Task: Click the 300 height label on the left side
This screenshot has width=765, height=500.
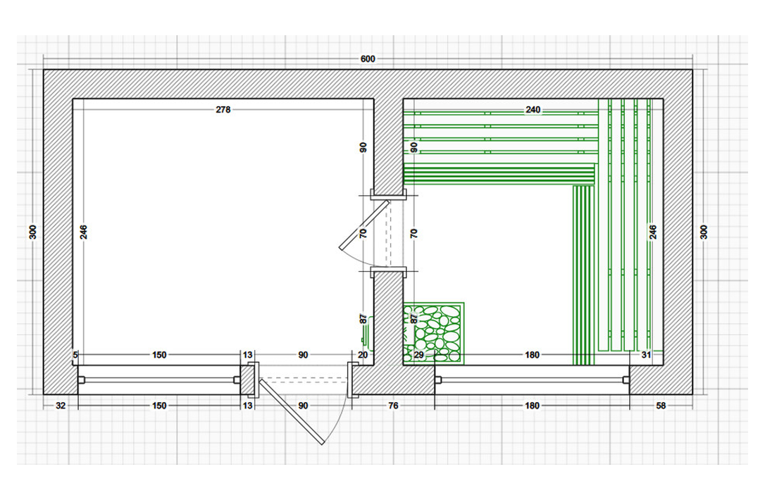Action: pyautogui.click(x=32, y=232)
